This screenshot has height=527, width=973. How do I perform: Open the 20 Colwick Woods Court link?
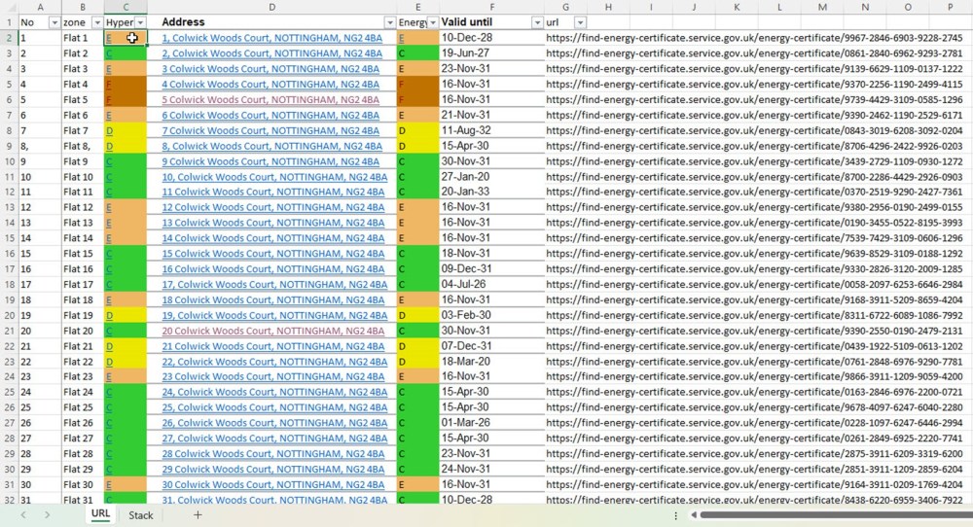[x=270, y=331]
